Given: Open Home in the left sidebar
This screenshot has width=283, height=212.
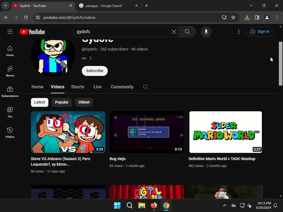Looking at the screenshot, I should pyautogui.click(x=10, y=51).
